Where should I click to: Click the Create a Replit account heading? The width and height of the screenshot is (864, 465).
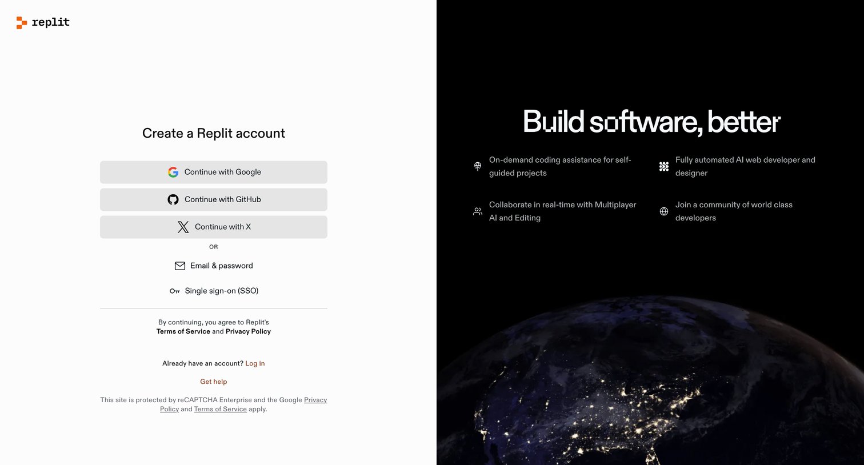pyautogui.click(x=214, y=133)
